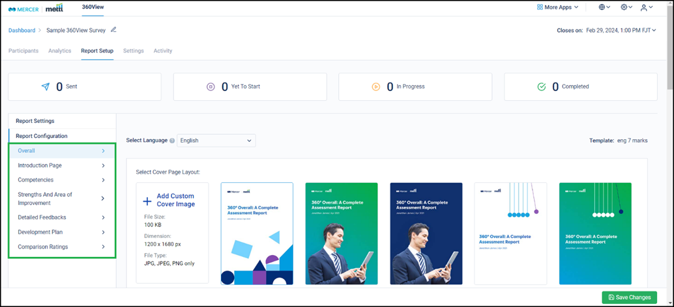Expand the Overall menu item
The image size is (674, 307).
[62, 151]
